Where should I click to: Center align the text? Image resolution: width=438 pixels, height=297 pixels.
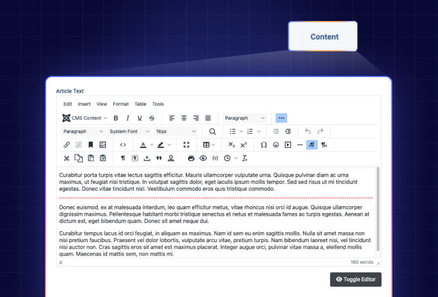[x=184, y=118]
